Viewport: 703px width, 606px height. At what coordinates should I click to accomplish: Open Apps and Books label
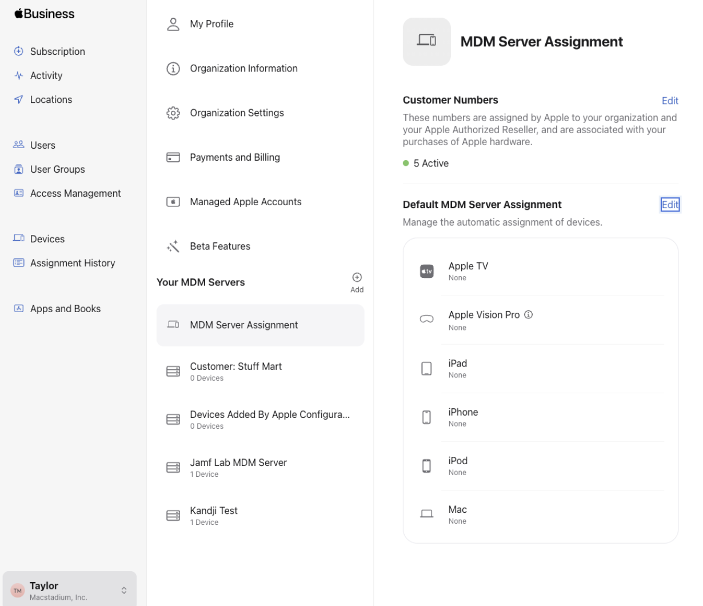click(x=65, y=309)
